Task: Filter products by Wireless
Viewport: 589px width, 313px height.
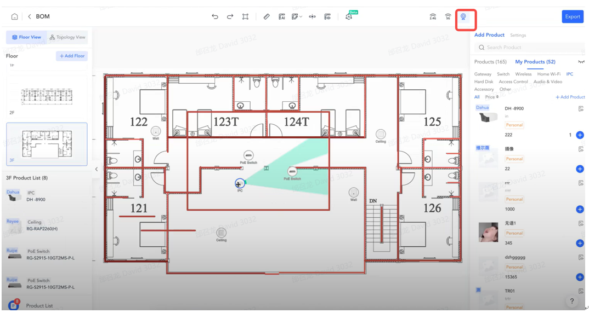Action: (523, 74)
